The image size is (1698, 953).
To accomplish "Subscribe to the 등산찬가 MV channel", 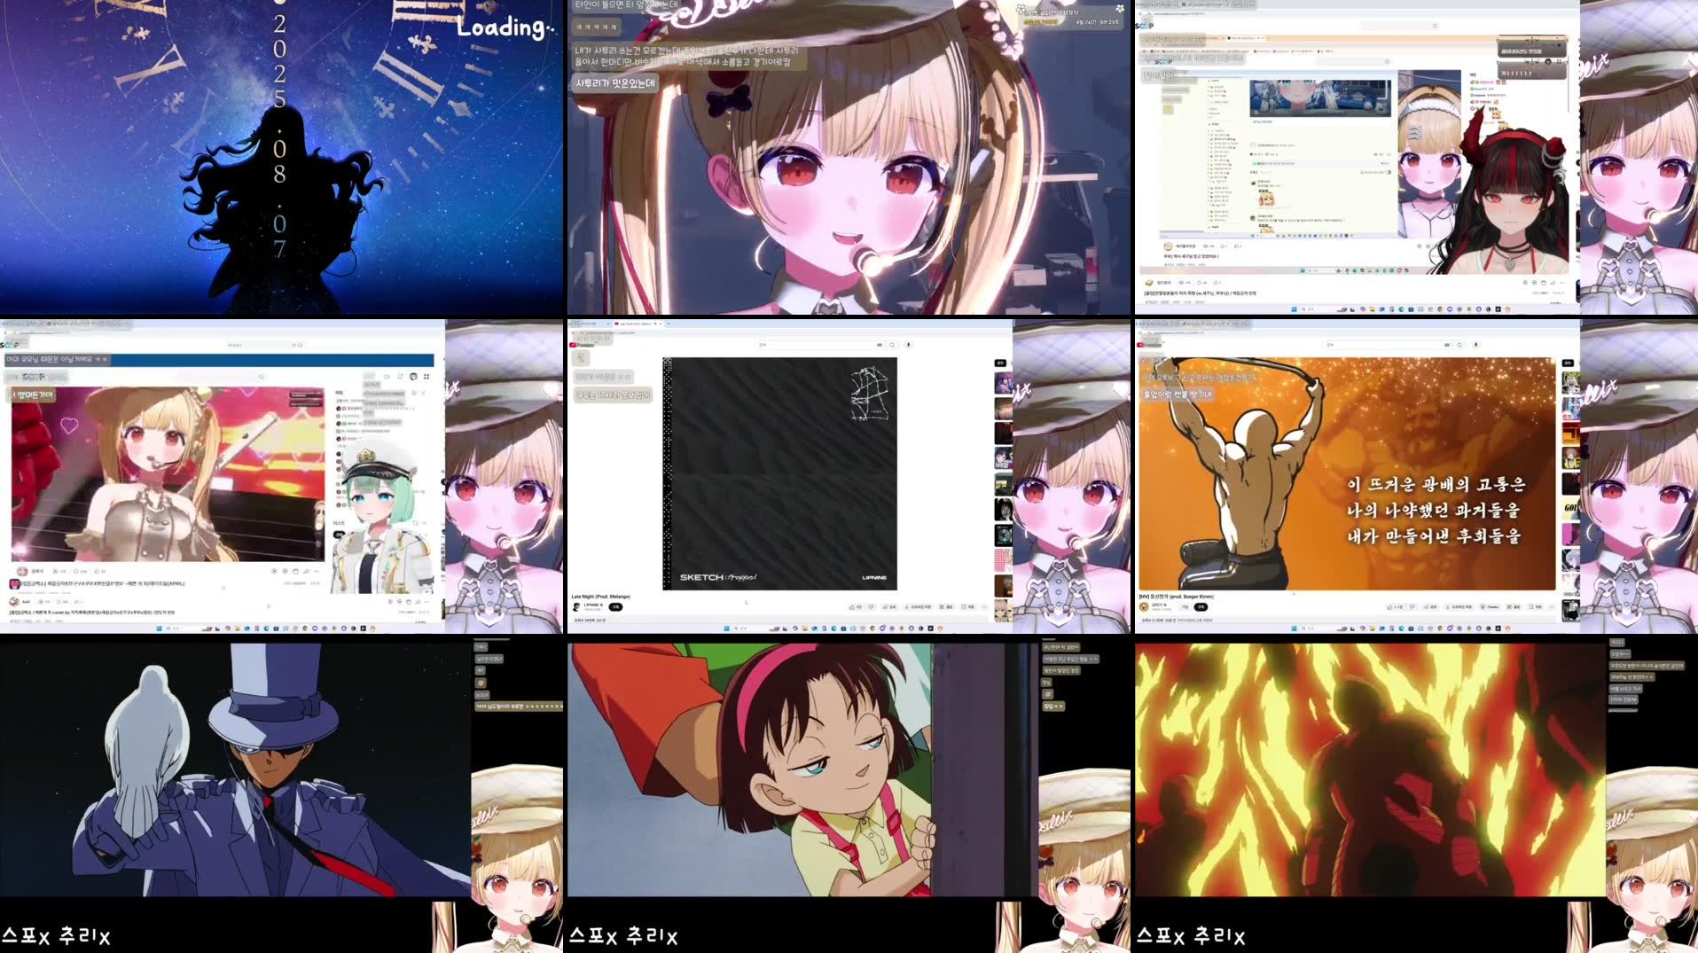I will point(1201,607).
